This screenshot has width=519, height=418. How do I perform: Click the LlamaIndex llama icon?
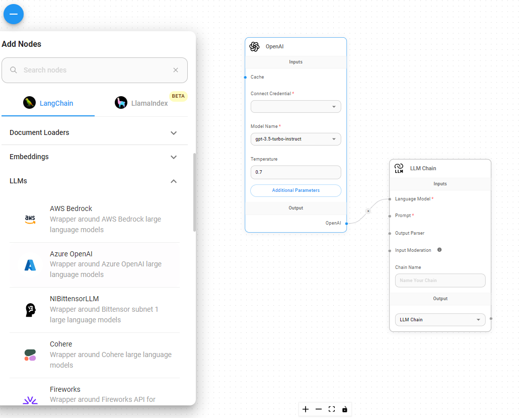point(121,103)
